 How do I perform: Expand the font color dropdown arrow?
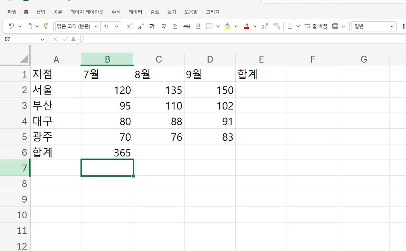[x=255, y=26]
